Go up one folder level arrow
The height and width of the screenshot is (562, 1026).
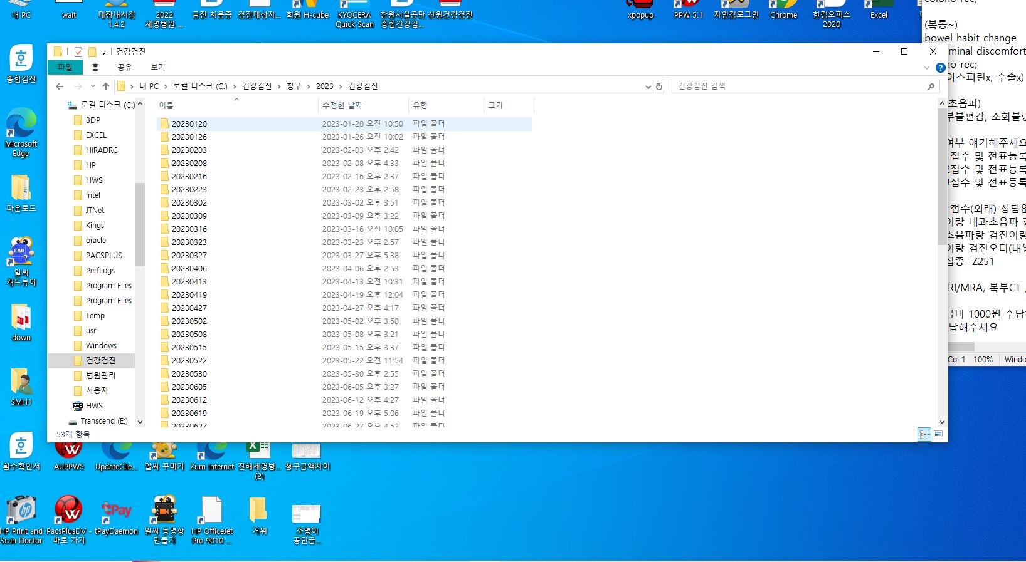click(106, 86)
